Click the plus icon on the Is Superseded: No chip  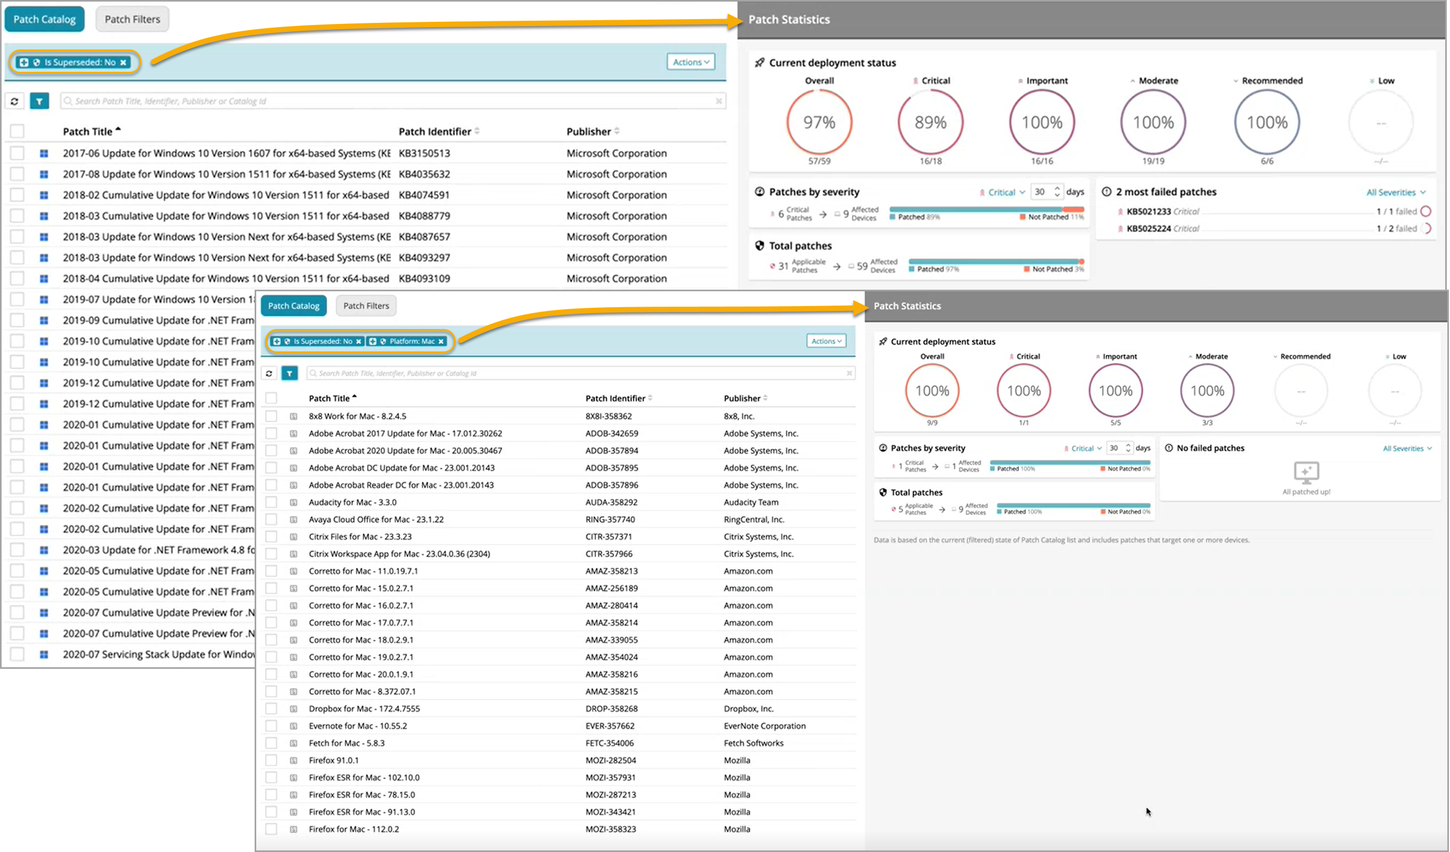23,62
